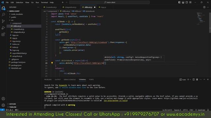Image resolution: width=211 pixels, height=118 pixels.
Task: Toggle bottom panel visibility
Action: (x=183, y=2)
